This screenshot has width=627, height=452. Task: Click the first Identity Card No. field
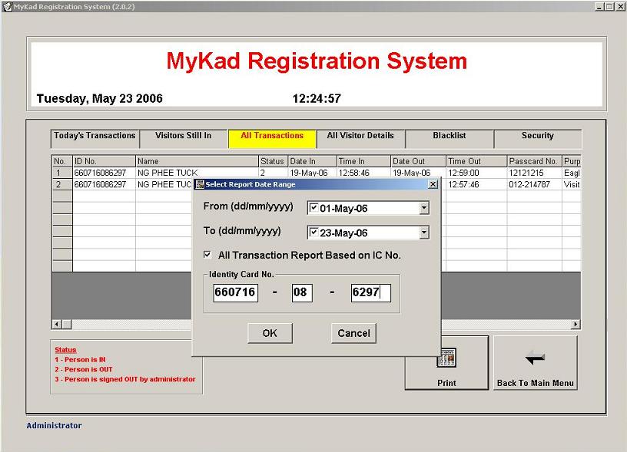coord(235,292)
